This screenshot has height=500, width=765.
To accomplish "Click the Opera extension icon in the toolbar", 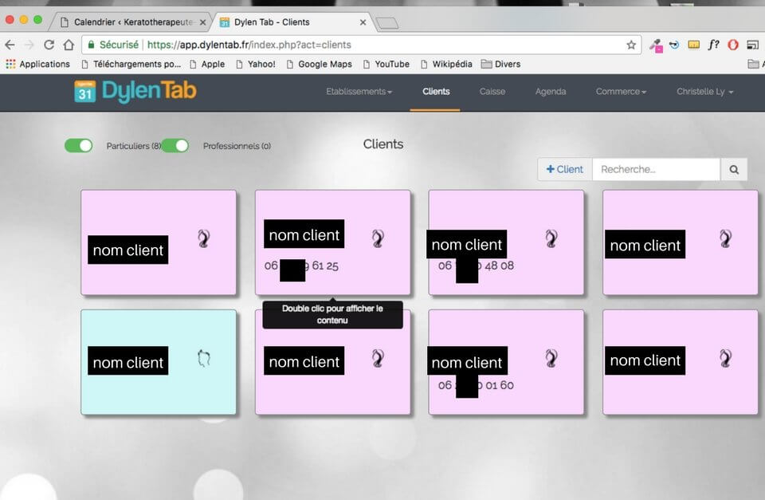I will (733, 45).
